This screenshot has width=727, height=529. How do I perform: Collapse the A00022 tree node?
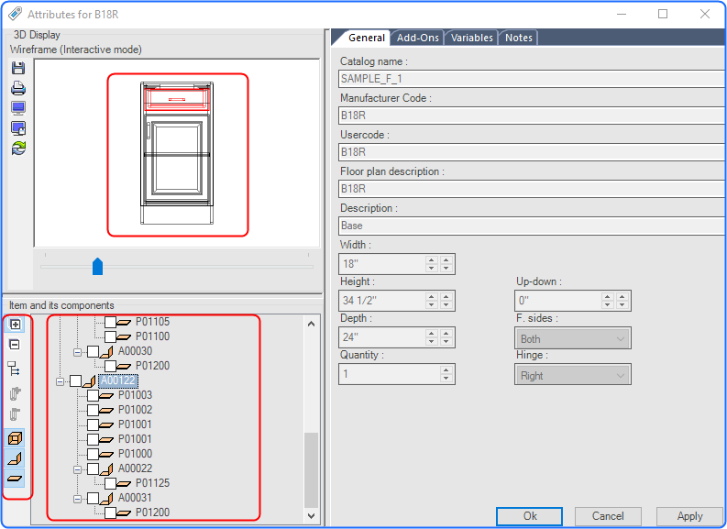coord(77,469)
